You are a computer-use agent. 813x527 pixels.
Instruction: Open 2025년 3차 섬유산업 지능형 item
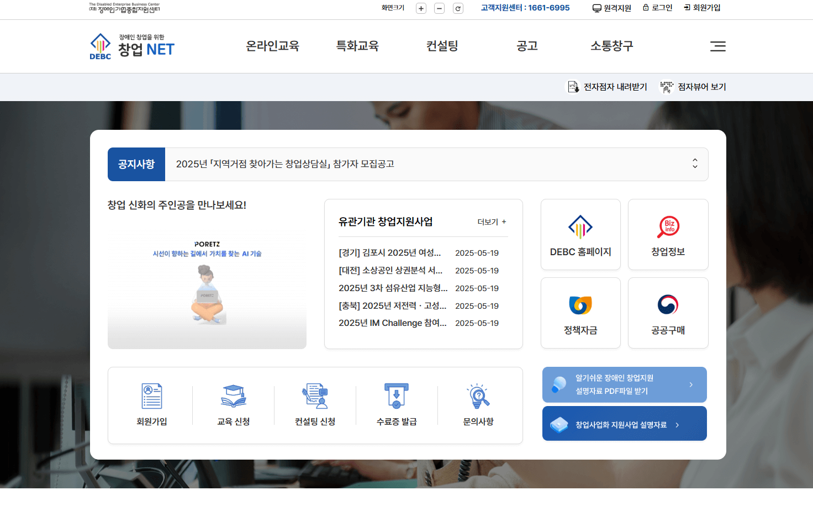(x=393, y=288)
